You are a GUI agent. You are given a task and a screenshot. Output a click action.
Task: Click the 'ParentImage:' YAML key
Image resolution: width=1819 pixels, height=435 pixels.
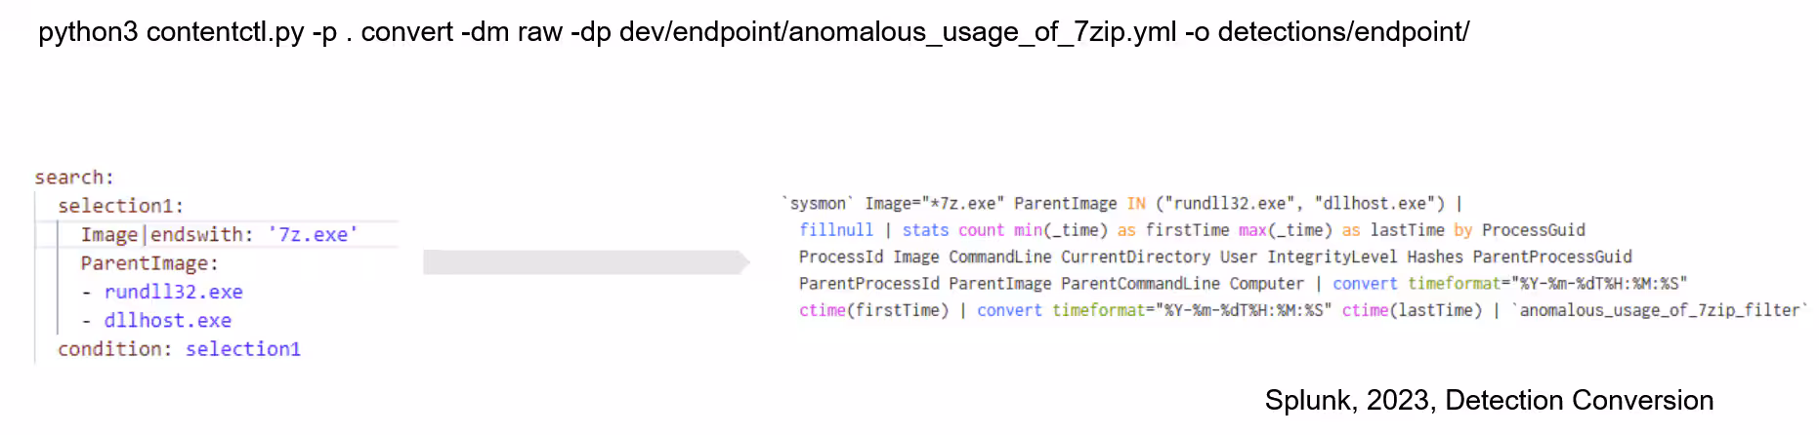149,263
